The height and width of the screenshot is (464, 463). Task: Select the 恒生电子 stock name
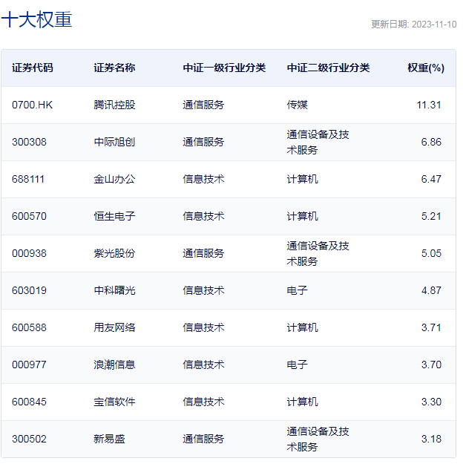point(114,216)
